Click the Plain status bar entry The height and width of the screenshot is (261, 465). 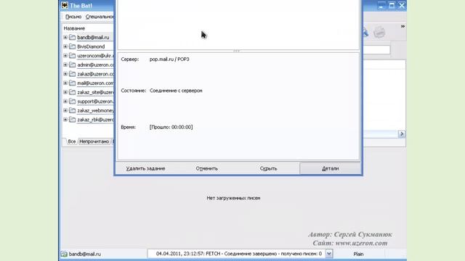358,254
